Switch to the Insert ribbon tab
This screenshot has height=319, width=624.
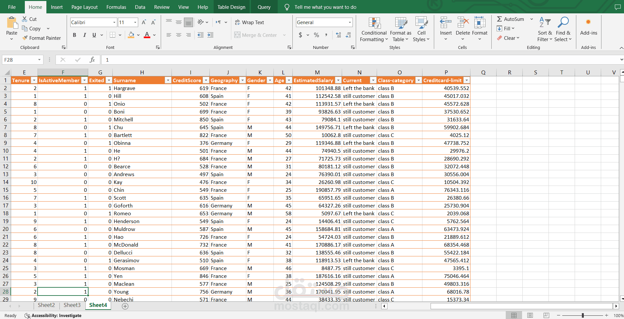point(57,7)
